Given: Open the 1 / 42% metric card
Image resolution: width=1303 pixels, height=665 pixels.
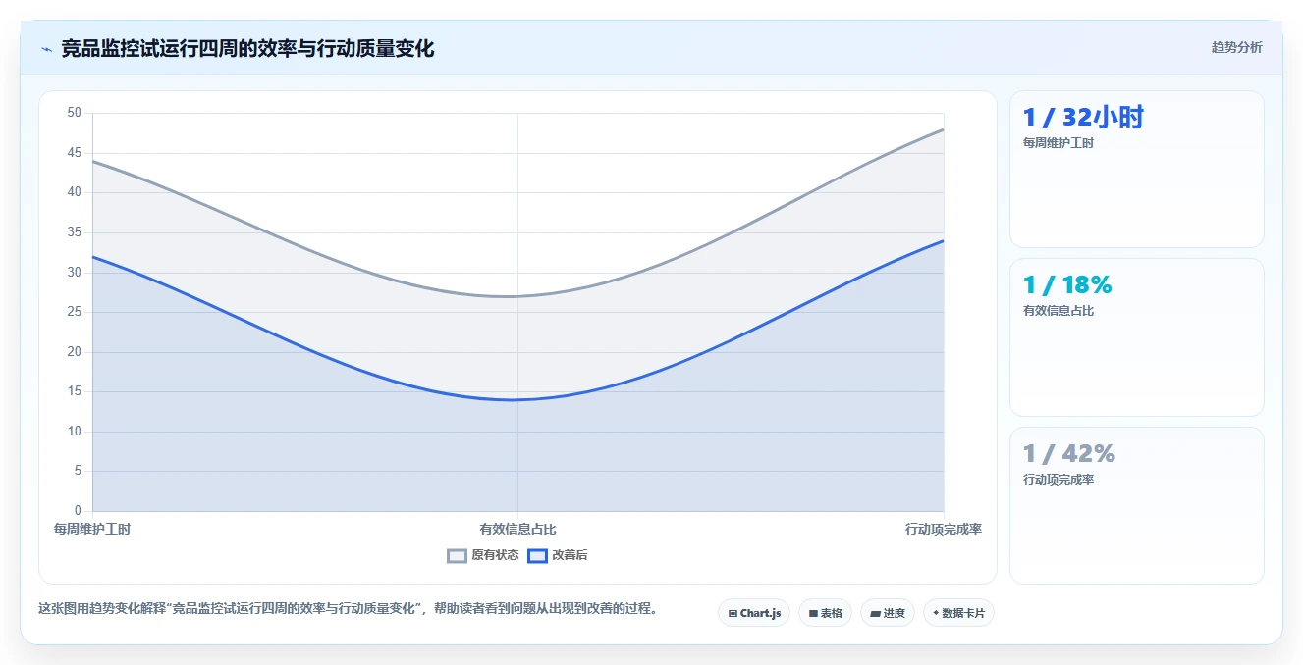Looking at the screenshot, I should point(1136,505).
